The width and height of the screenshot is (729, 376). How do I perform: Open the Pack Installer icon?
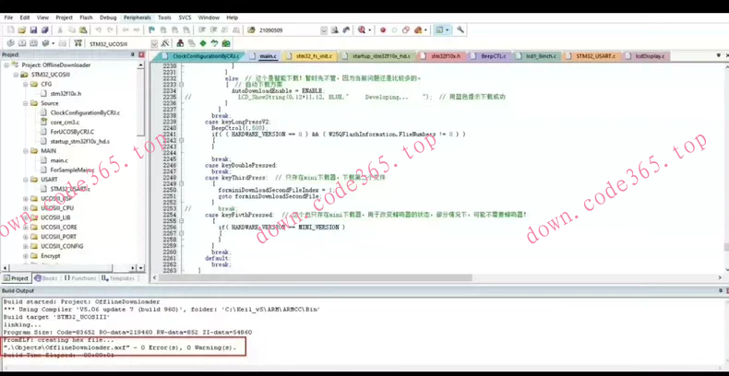click(x=226, y=43)
